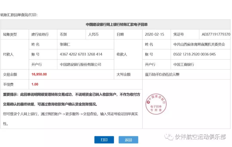Select the payer bank 中国建设银行股份有限公司
The width and height of the screenshot is (232, 147).
point(80,64)
